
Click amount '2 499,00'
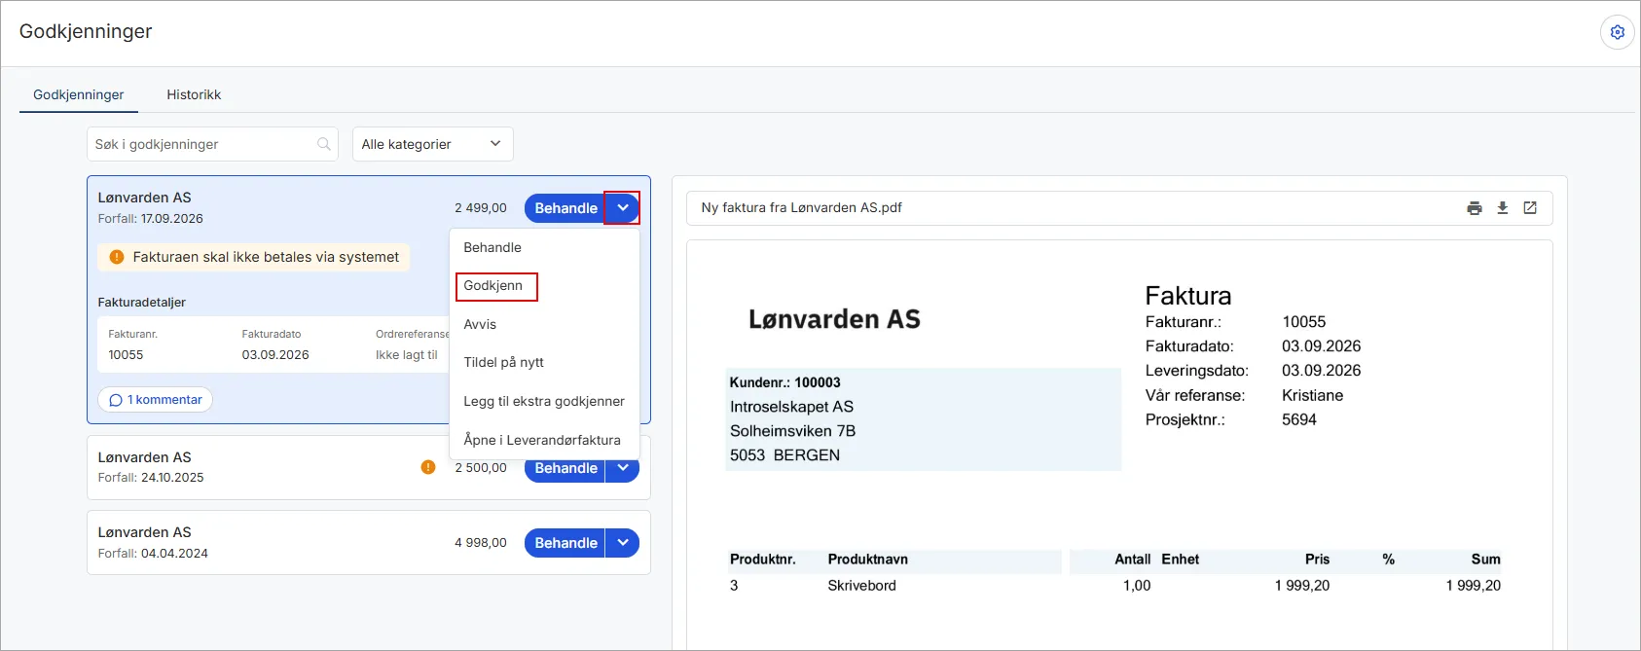tap(481, 208)
